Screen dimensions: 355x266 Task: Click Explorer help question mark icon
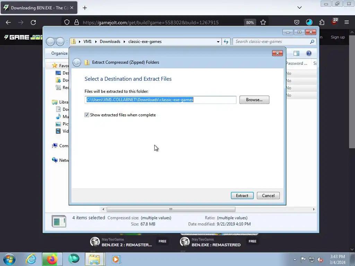tap(309, 53)
